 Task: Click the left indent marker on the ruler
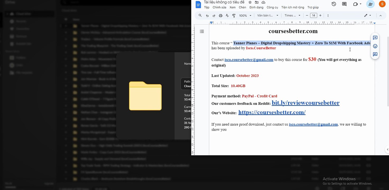pos(211,23)
